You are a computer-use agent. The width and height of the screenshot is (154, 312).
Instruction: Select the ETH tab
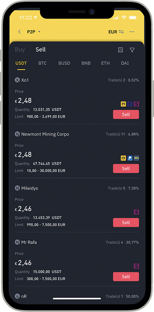click(105, 63)
